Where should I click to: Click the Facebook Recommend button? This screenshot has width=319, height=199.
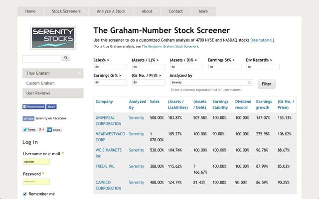(x=34, y=107)
